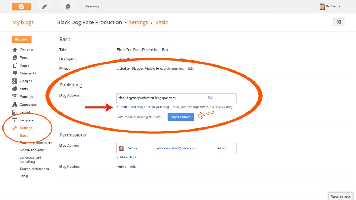Click the Settings wrench icon
356x200 pixels.
pyautogui.click(x=15, y=128)
